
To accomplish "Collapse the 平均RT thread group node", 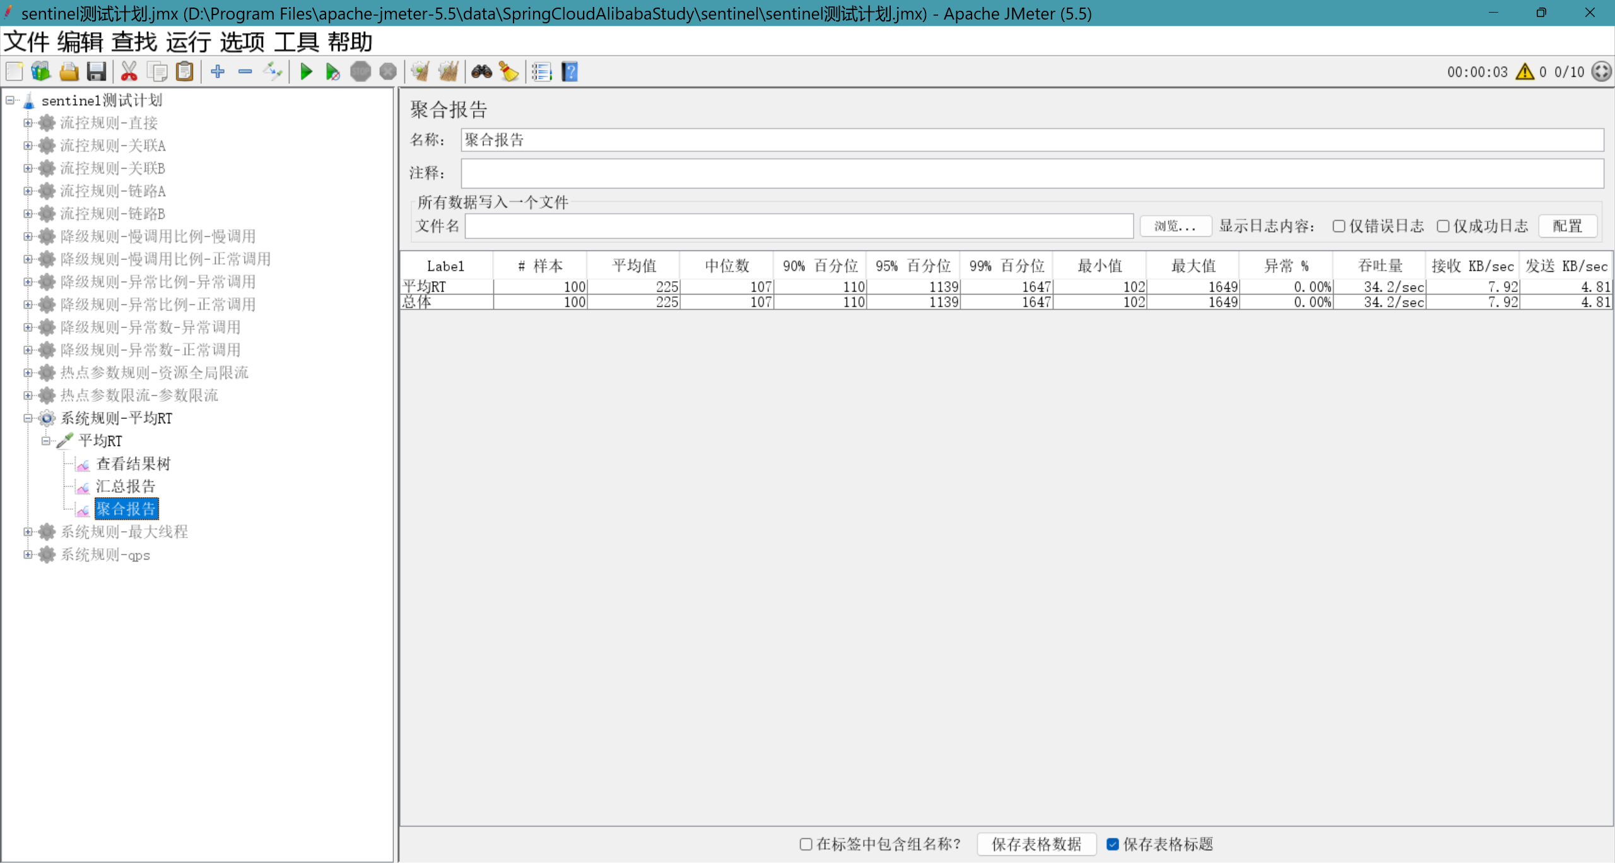I will (47, 440).
